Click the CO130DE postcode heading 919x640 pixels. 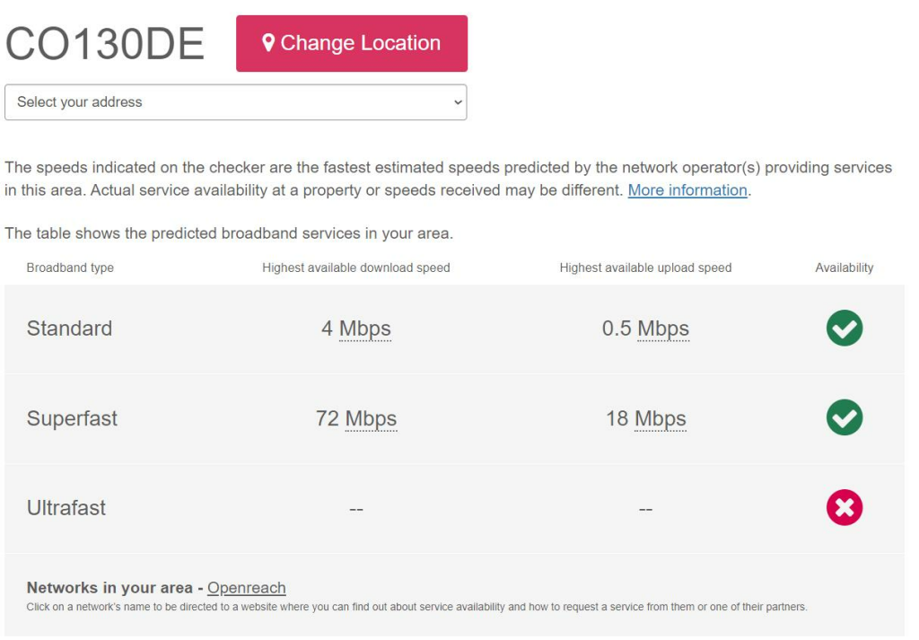(105, 44)
